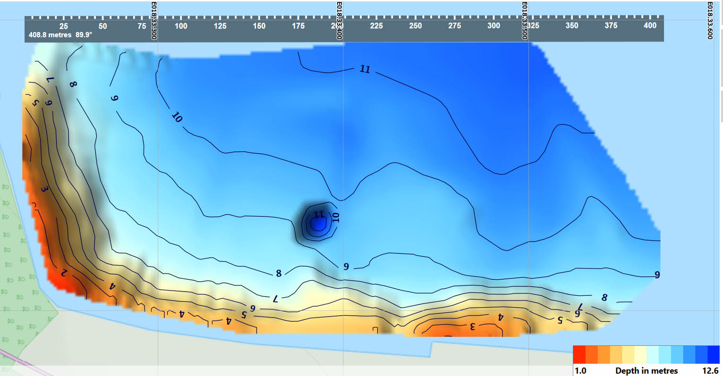Viewport: 723px width, 376px height.
Task: Click the 400 mark on the measuring ruler
Action: coord(650,25)
